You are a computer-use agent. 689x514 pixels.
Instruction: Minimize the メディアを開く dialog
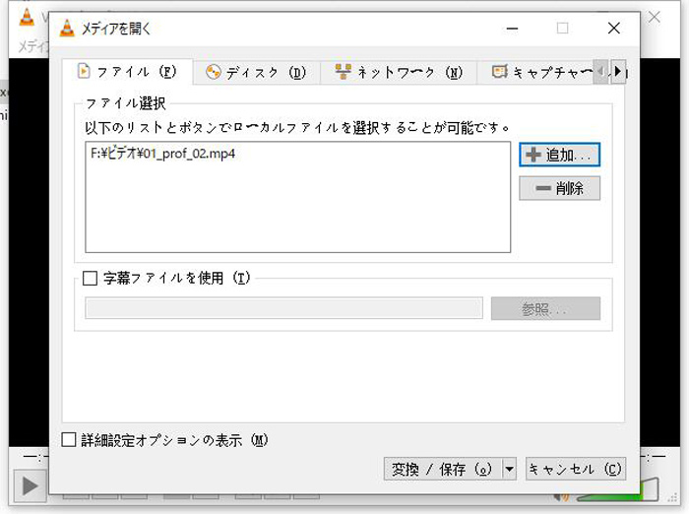[x=512, y=29]
